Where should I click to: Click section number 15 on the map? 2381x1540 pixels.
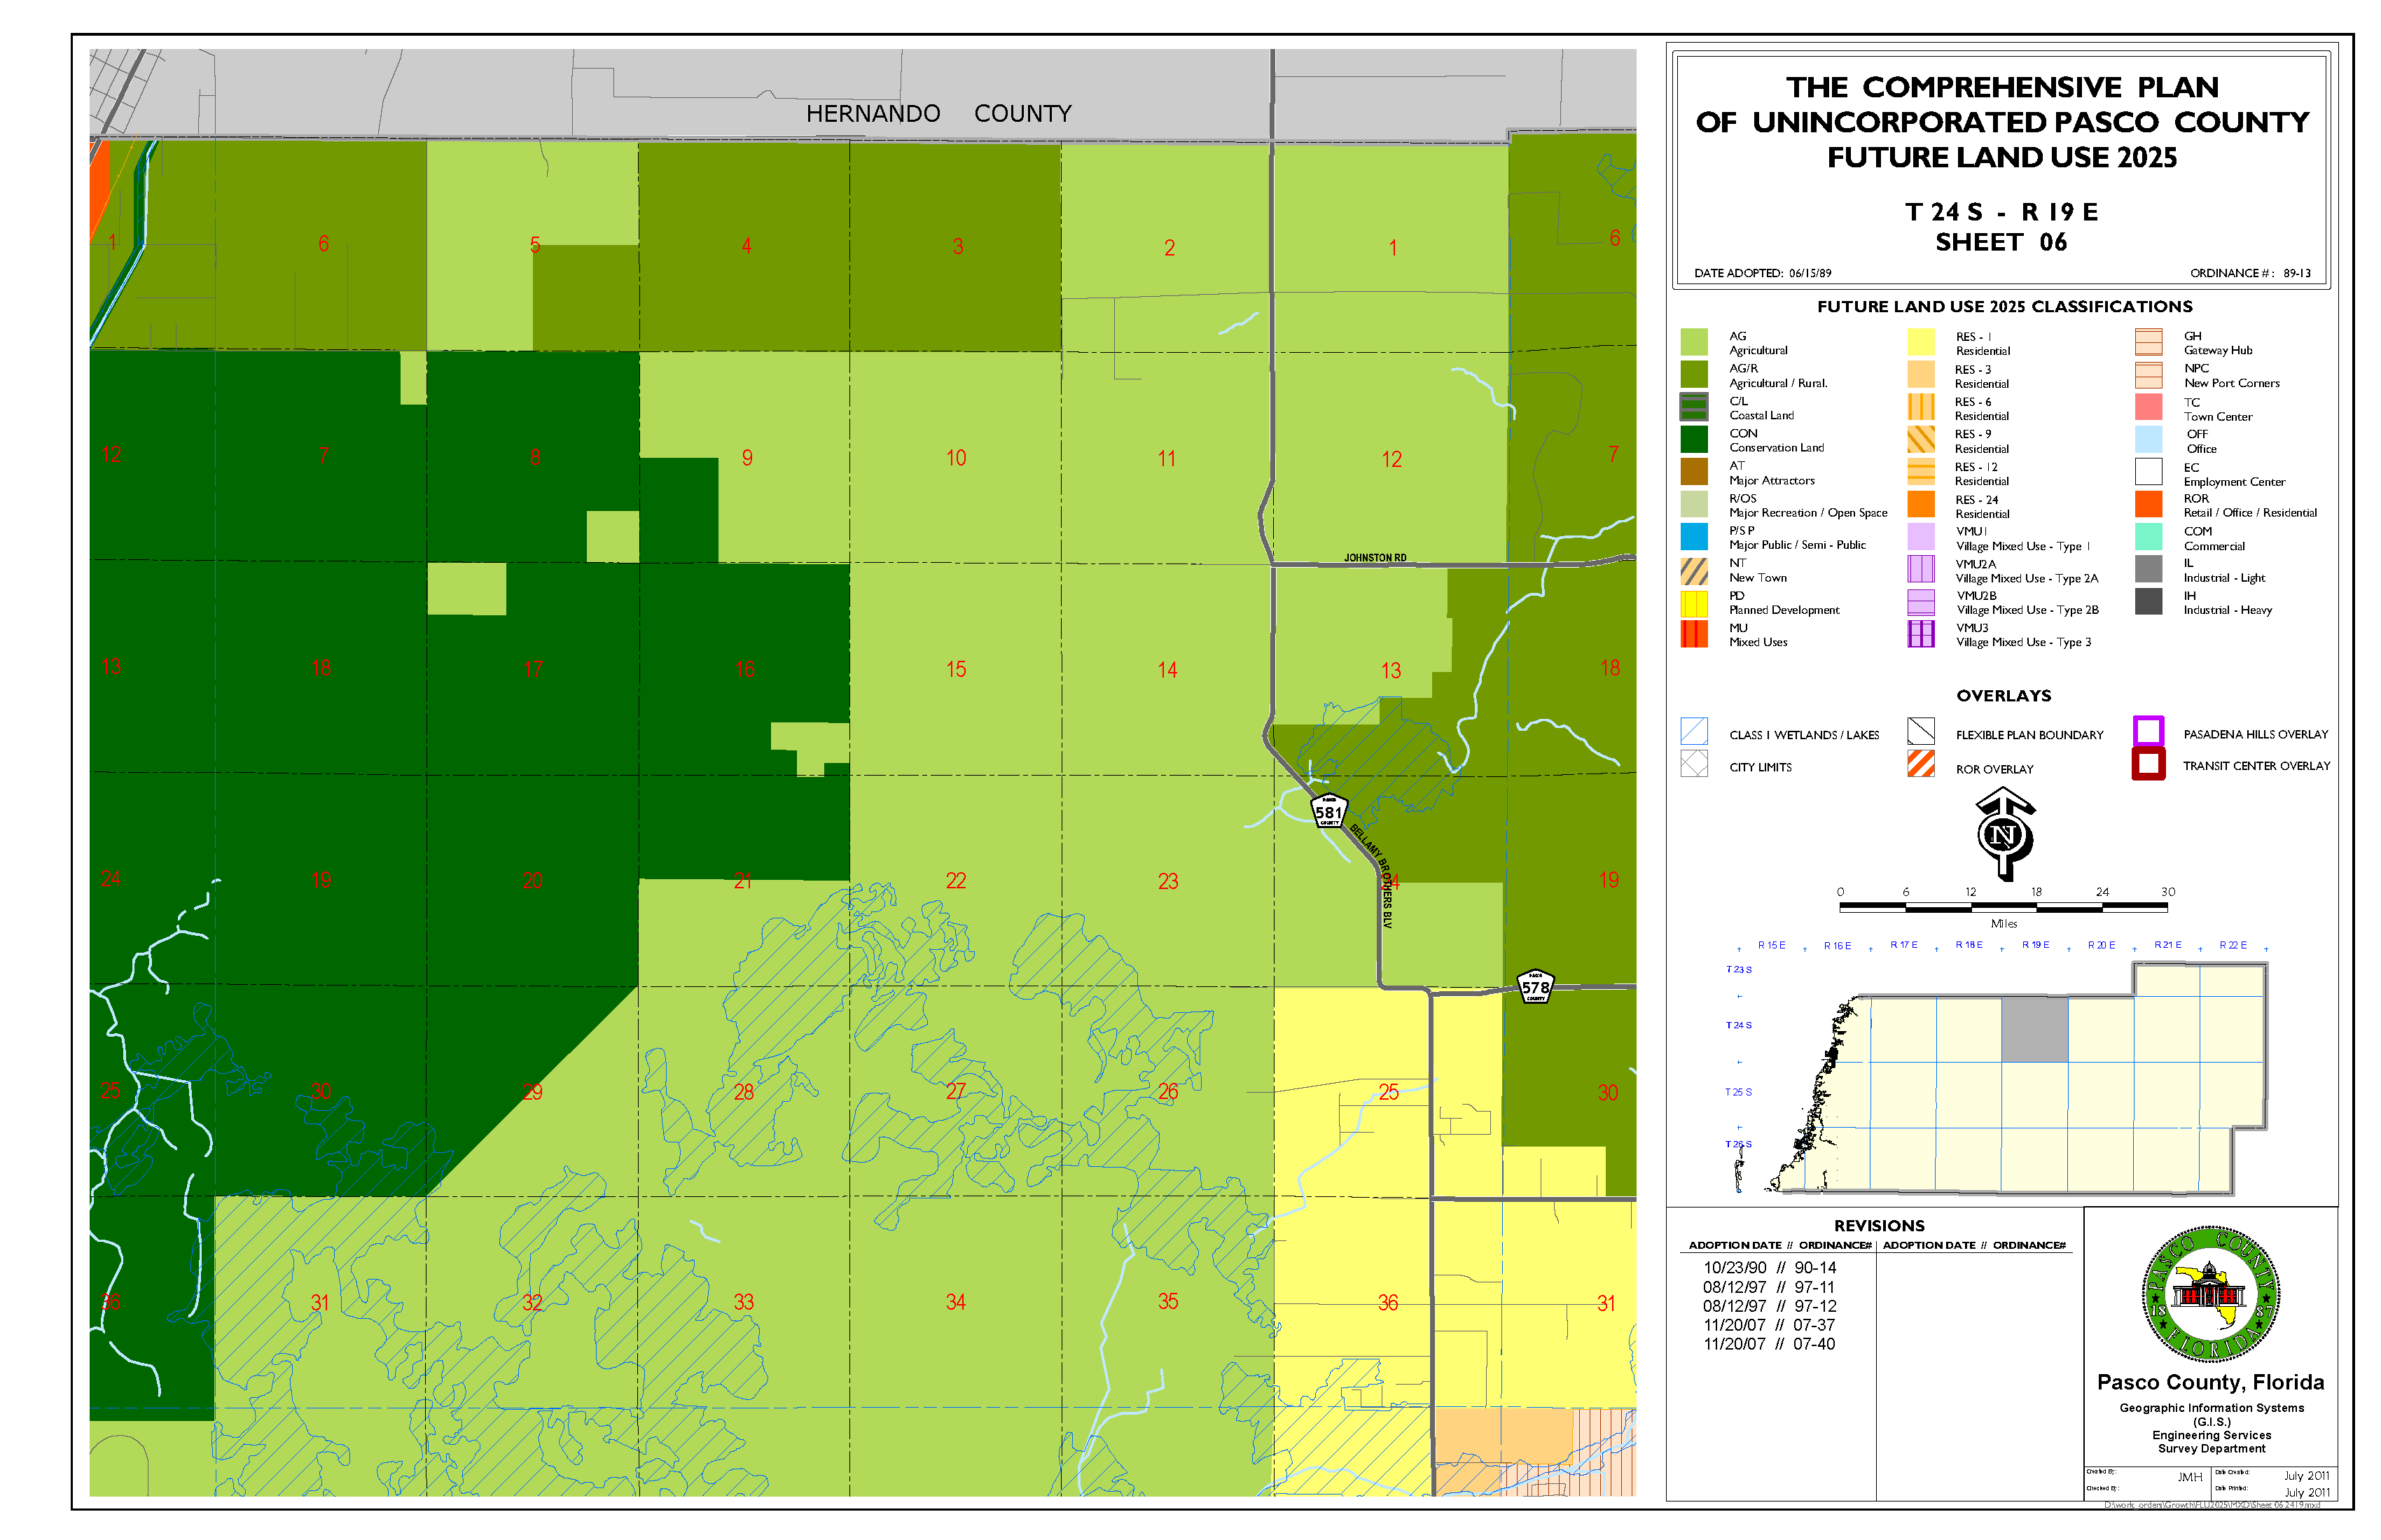click(x=957, y=669)
